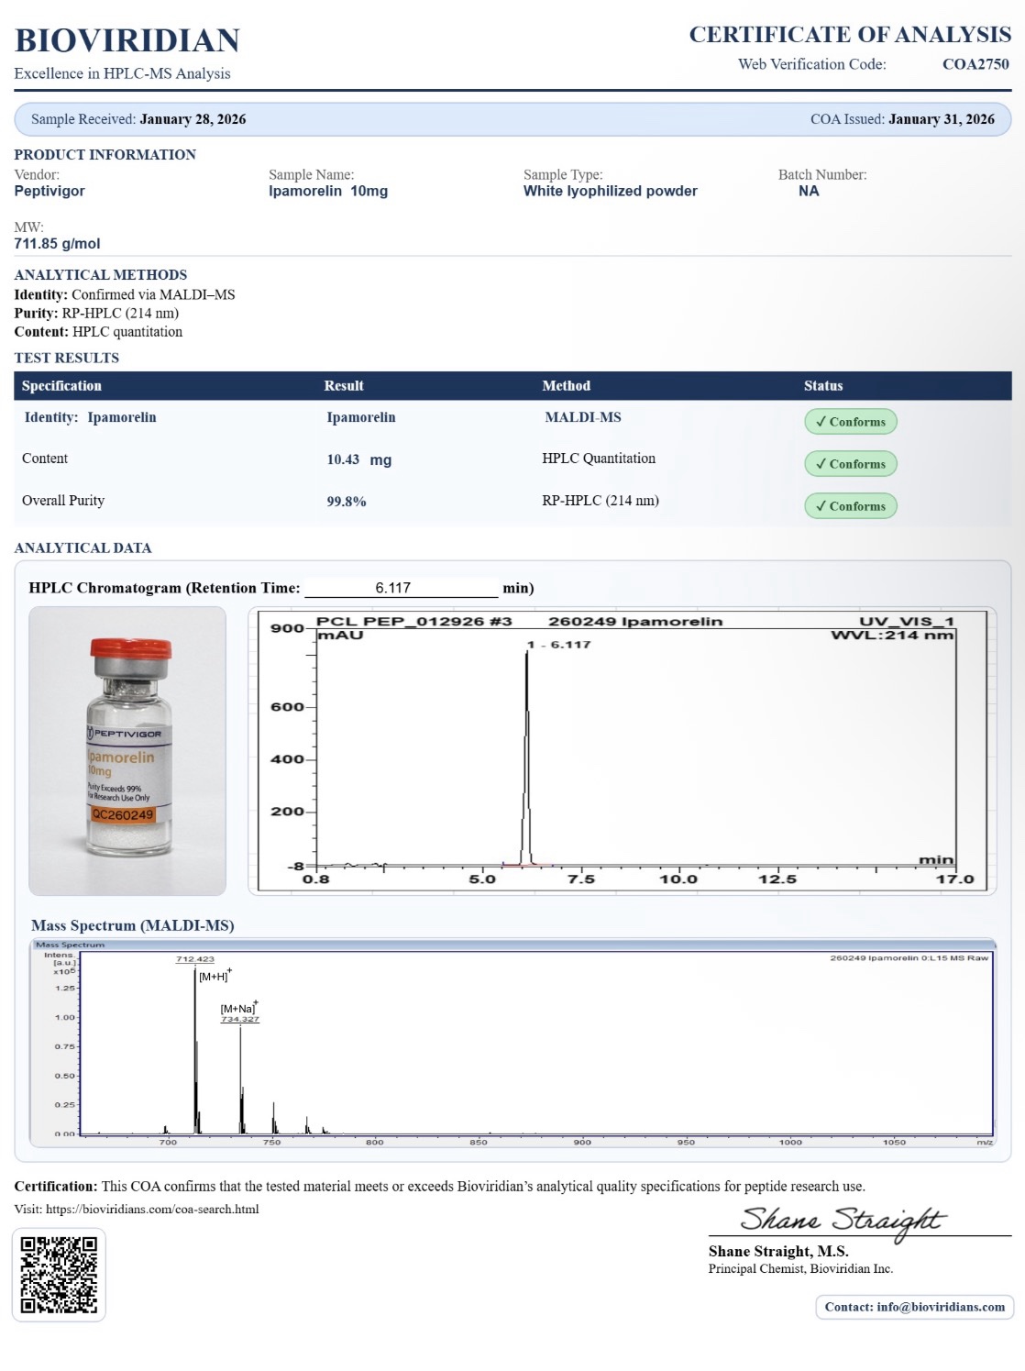Image resolution: width=1025 pixels, height=1371 pixels.
Task: Click the Content row Conforms badge
Action: pyautogui.click(x=850, y=464)
